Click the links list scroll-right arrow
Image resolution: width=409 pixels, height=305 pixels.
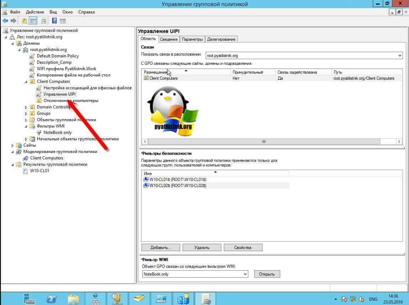point(399,141)
